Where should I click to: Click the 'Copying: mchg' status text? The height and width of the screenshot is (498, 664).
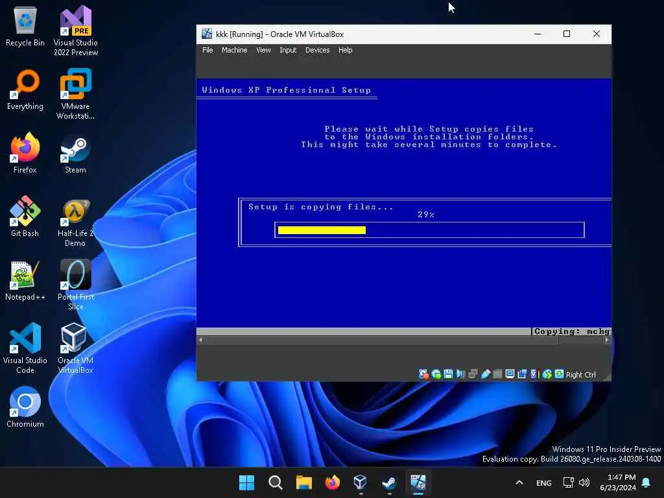pos(572,331)
